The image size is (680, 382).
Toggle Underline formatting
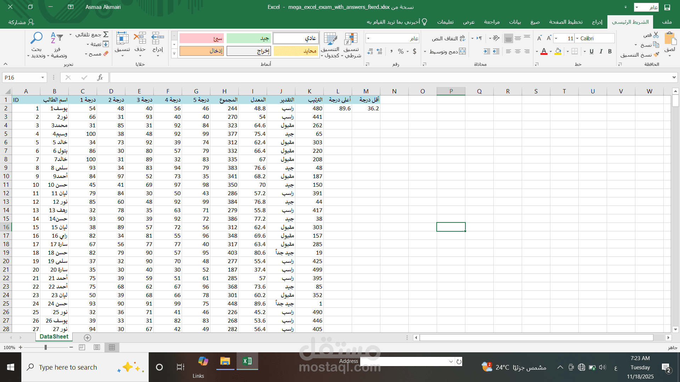[591, 51]
